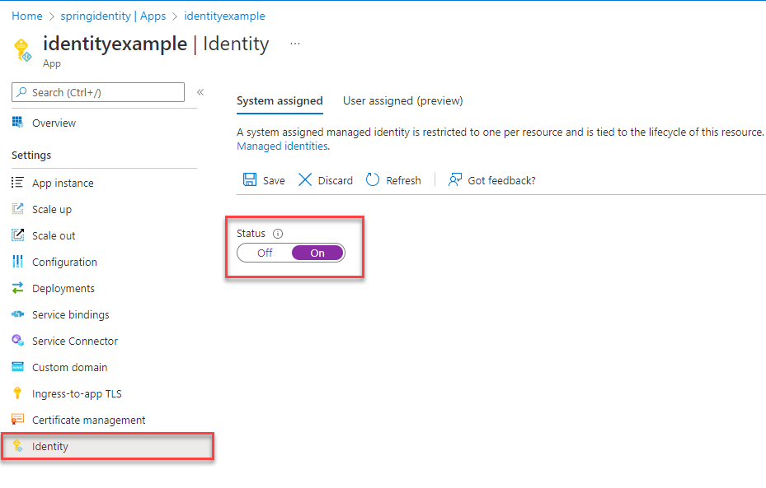The image size is (766, 488).
Task: Open the Configuration settings icon
Action: tap(18, 262)
